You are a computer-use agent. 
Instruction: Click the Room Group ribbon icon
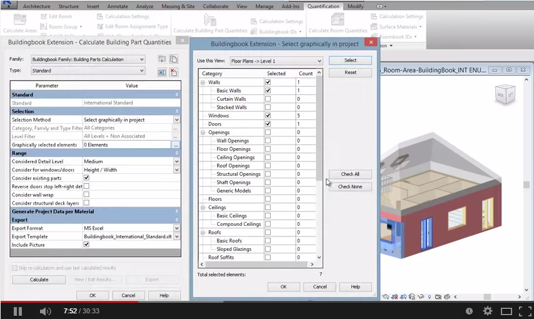click(x=44, y=26)
